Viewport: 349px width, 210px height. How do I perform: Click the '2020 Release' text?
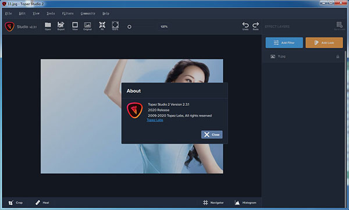158,110
